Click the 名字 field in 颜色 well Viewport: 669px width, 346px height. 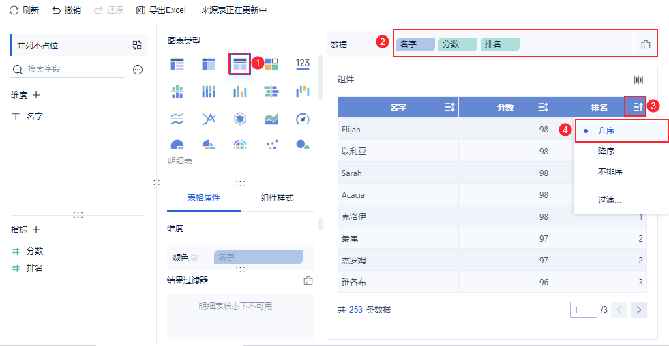258,257
